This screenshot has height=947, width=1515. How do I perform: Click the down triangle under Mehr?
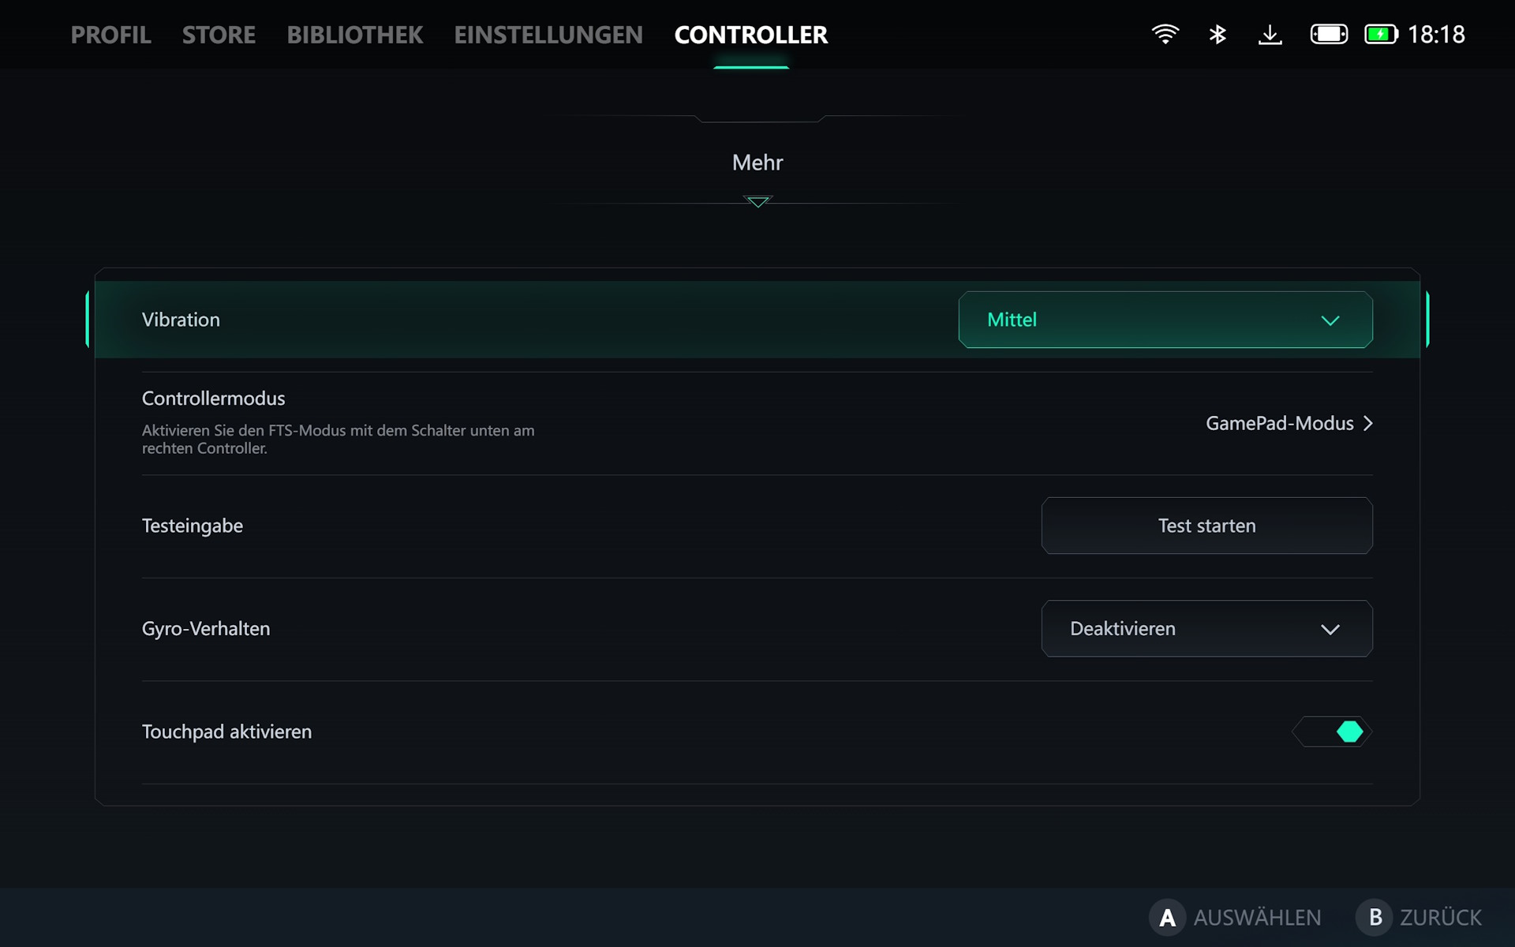[x=757, y=202]
